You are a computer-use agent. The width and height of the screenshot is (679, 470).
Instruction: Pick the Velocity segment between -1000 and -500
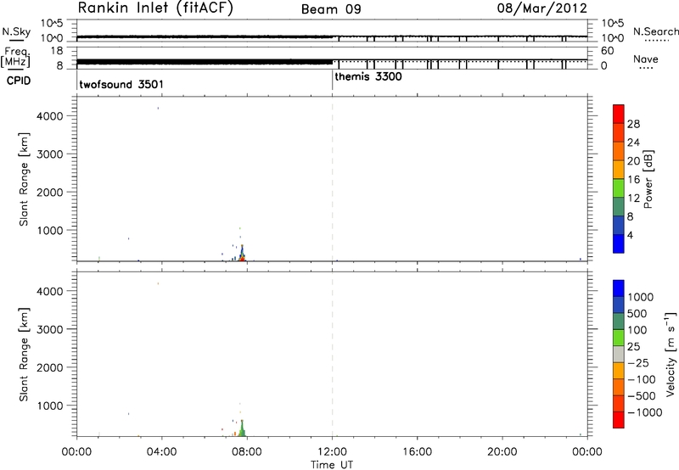point(619,404)
